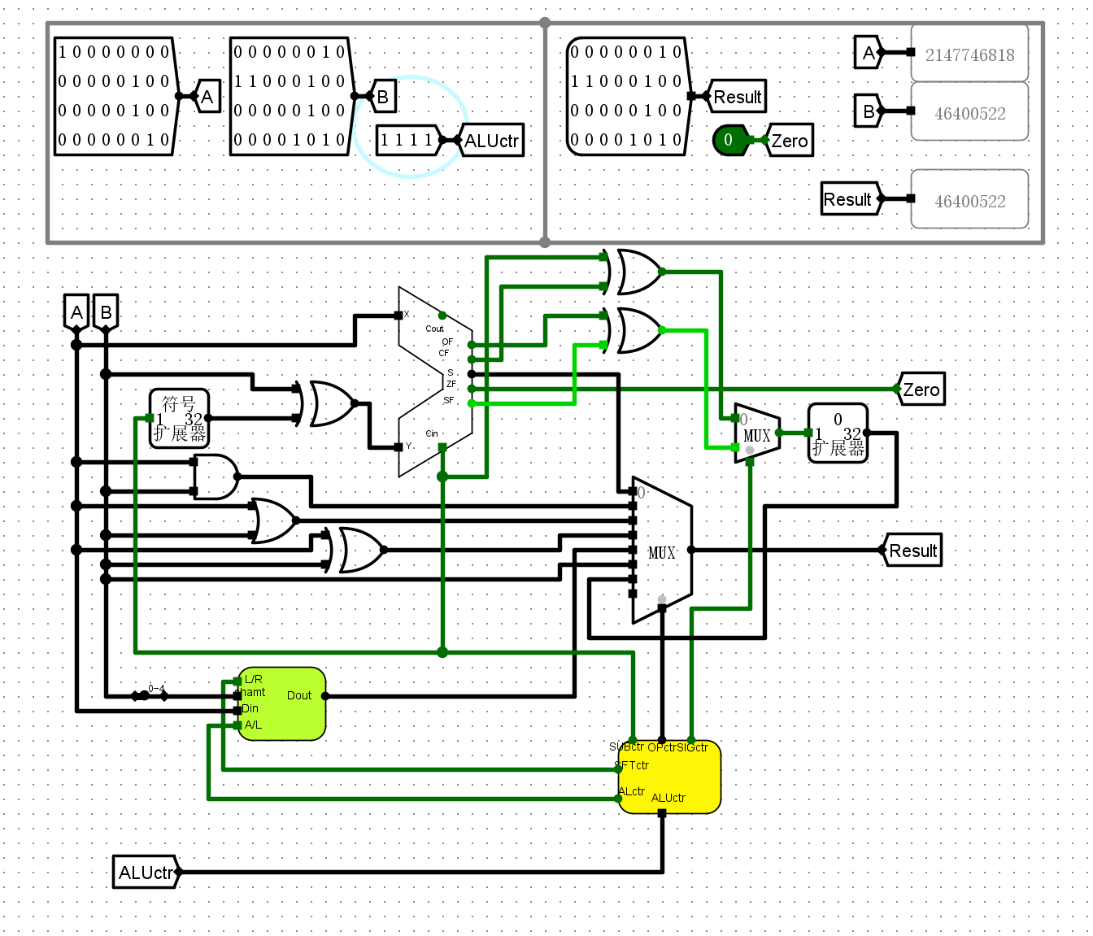Image resolution: width=1093 pixels, height=936 pixels.
Task: Select the lower XOR gate feeding the large MUX
Action: [356, 550]
